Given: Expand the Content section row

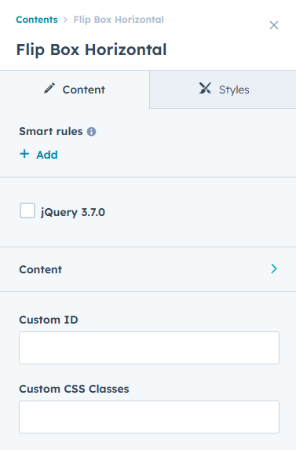Looking at the screenshot, I should (x=148, y=269).
